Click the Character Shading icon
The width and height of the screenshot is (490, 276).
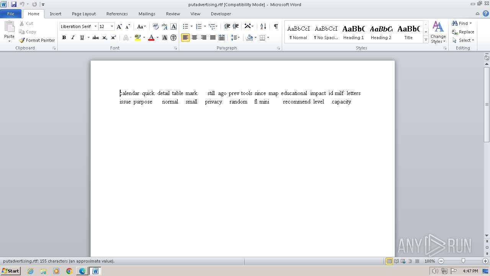pos(165,38)
